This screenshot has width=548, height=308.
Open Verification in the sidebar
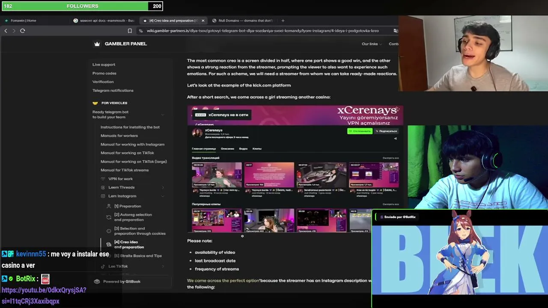click(x=103, y=82)
